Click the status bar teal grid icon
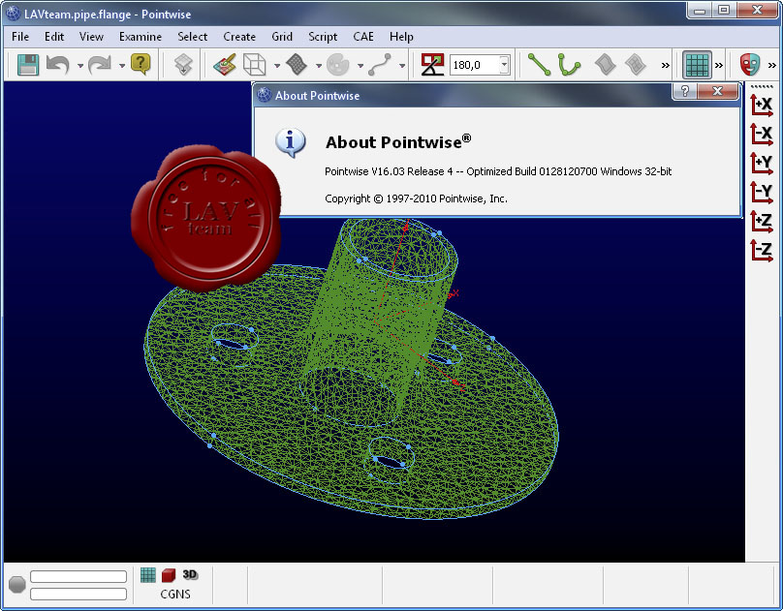Screen dimensions: 783x611 pos(148,575)
